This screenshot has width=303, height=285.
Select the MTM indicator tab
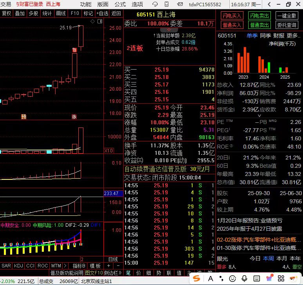point(56,266)
